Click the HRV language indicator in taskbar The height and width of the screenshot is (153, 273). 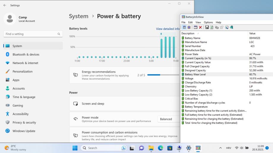[x=228, y=148]
